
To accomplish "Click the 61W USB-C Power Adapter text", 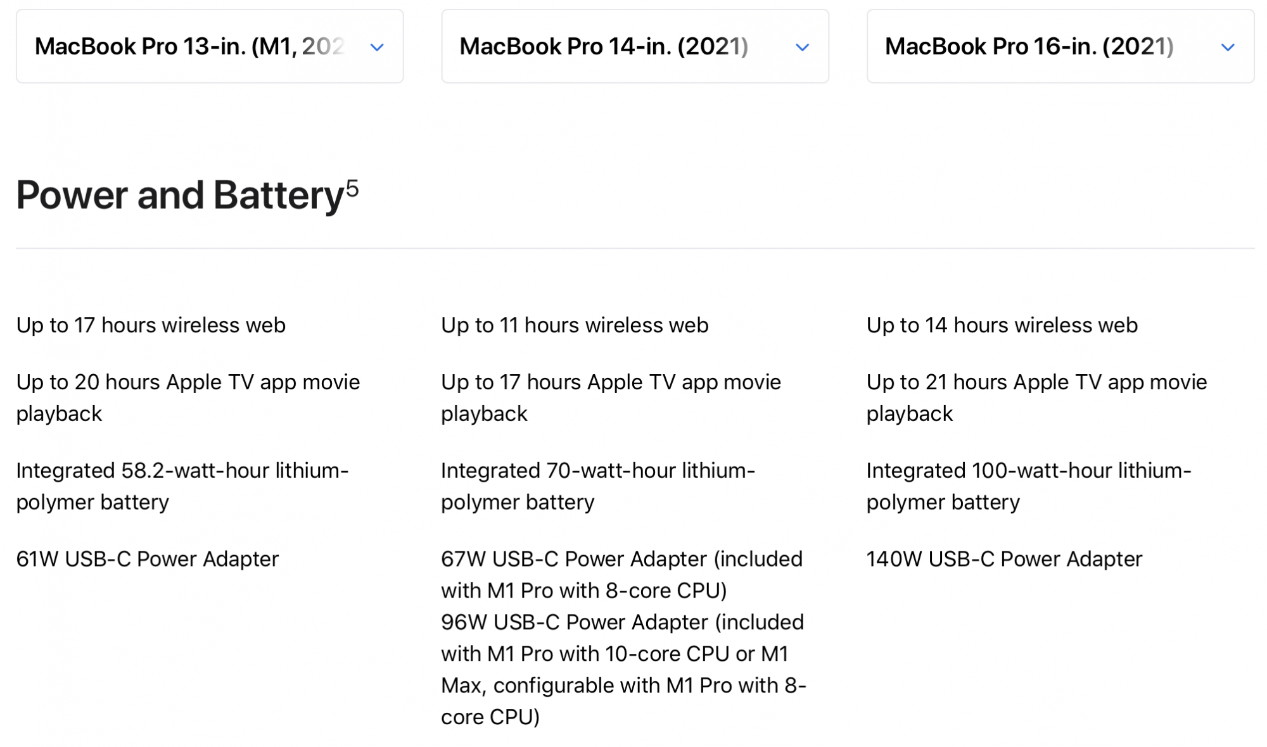I will 148,559.
